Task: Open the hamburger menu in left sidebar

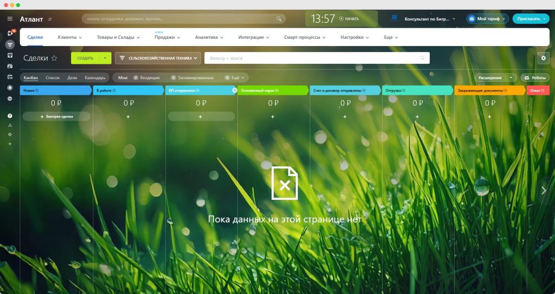Action: click(x=10, y=19)
